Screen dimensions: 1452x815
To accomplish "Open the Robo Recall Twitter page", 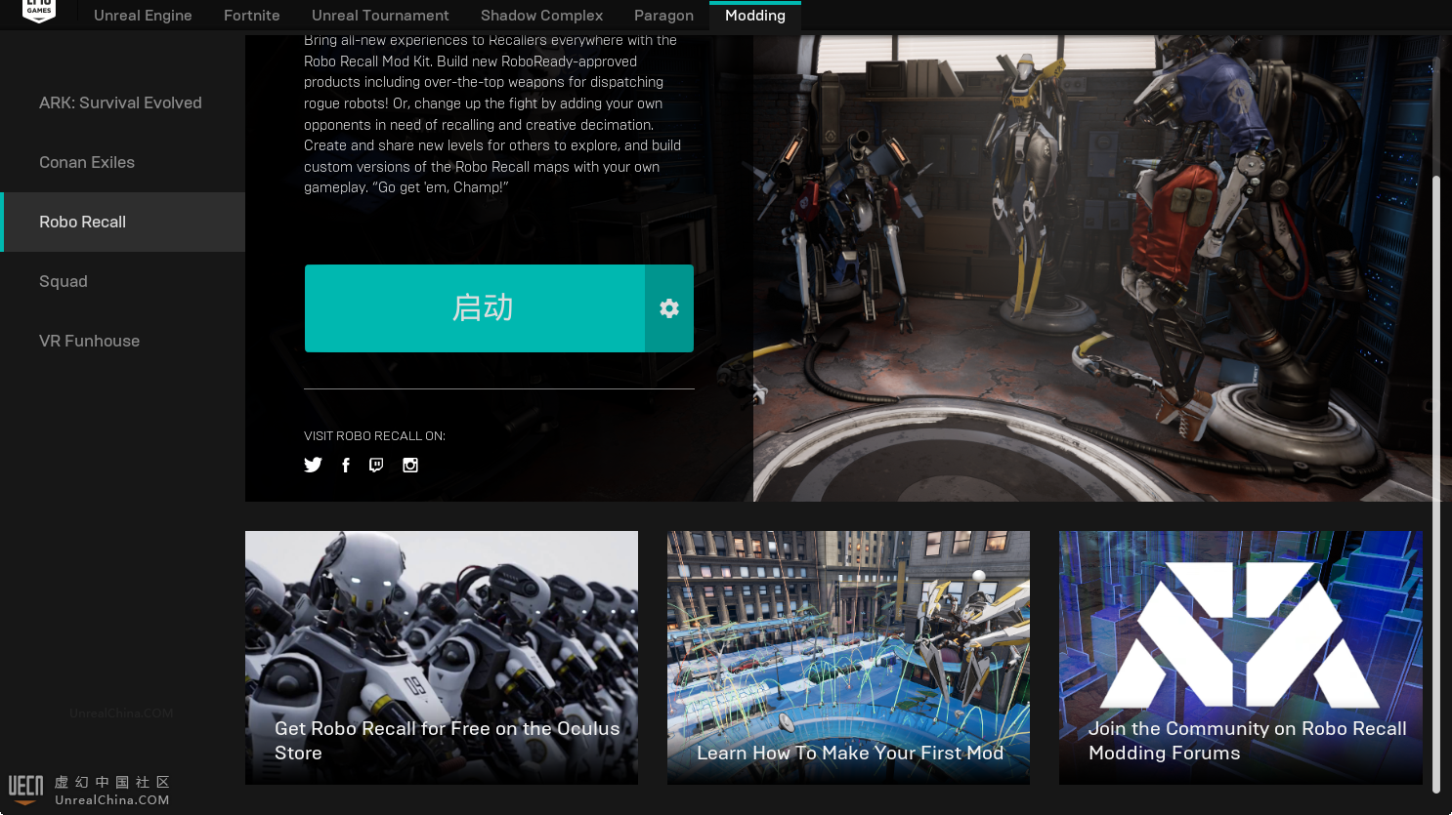I will [x=313, y=465].
